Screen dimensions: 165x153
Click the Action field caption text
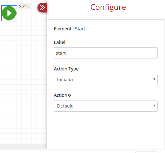click(61, 95)
